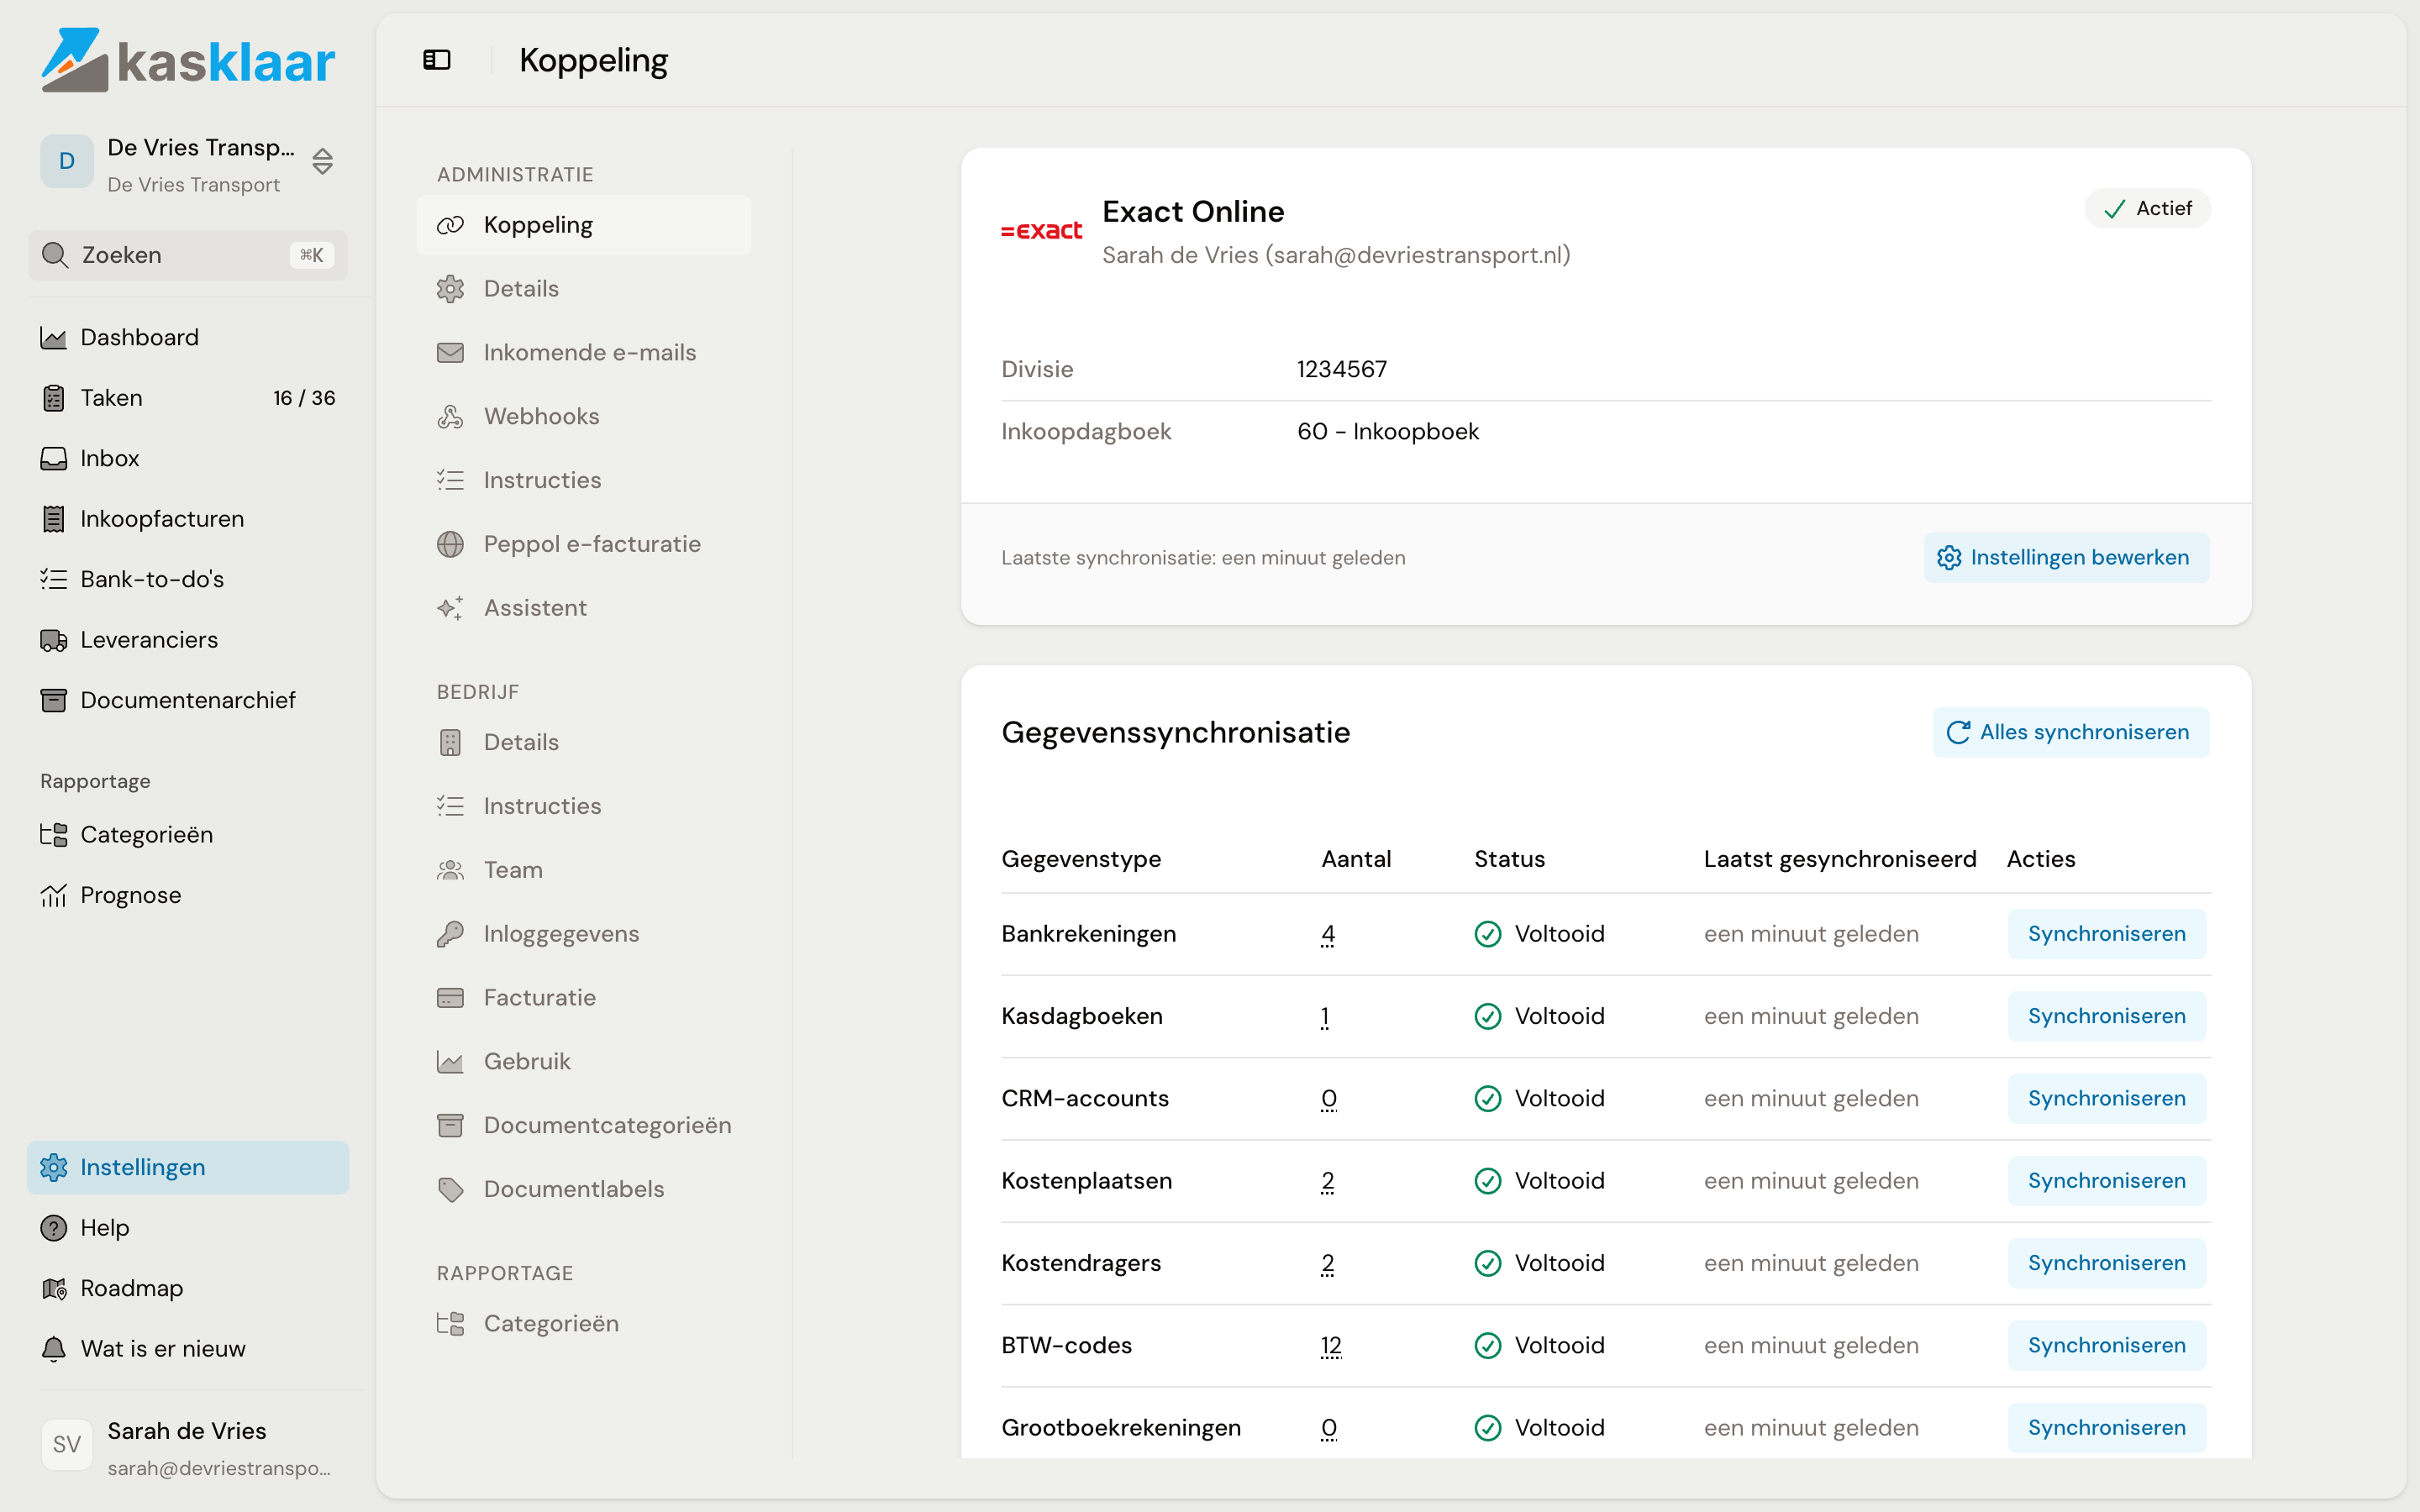Click the Documentlabels tag icon
2420x1512 pixels.
click(x=450, y=1189)
